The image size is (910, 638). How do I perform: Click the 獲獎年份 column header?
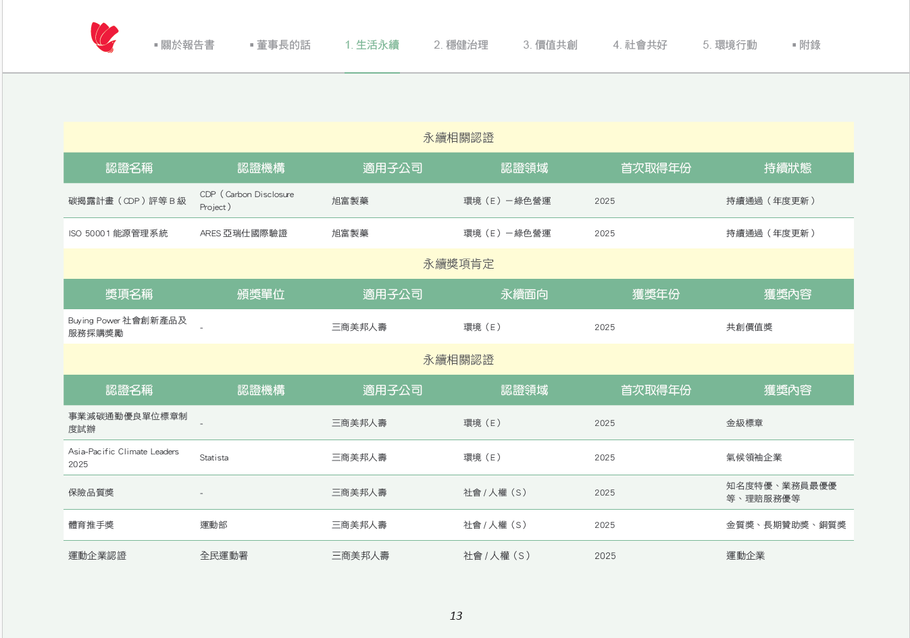tap(656, 294)
